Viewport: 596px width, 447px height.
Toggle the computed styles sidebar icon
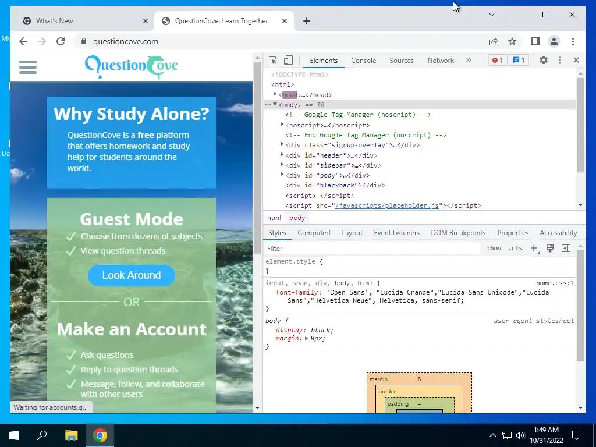(x=566, y=248)
